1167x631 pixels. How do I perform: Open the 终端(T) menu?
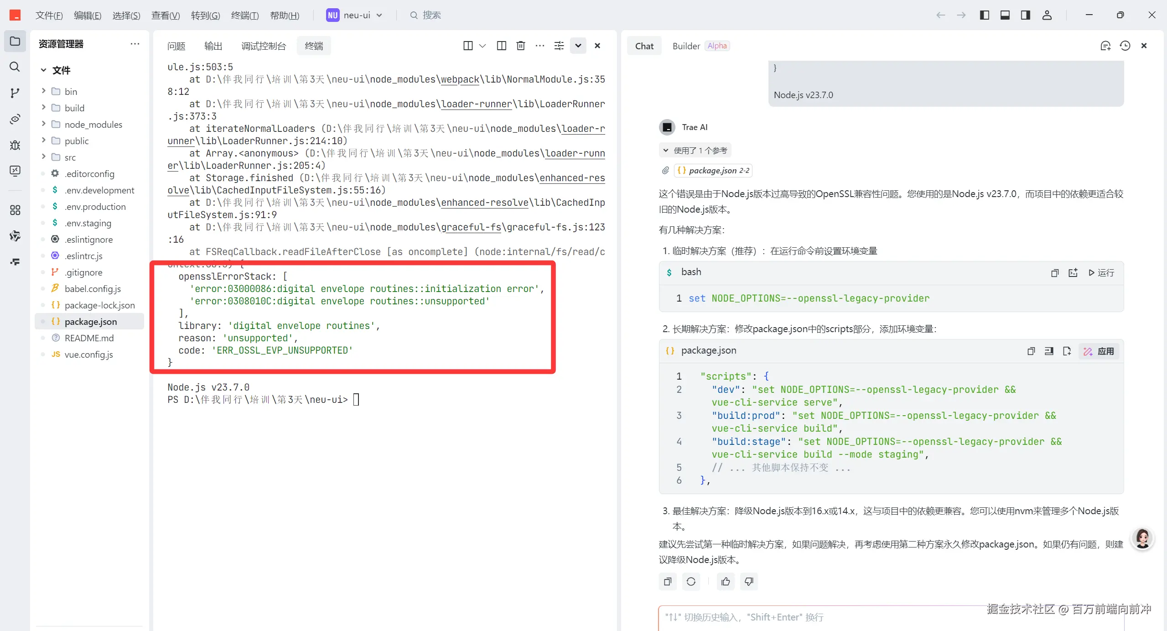click(x=245, y=16)
